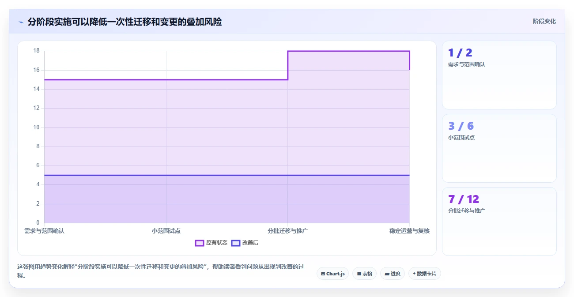Click the chart title 分阶段实施可以降低一次性迁移和变更的叠加风险
Screen dimensions: 574x297
click(x=125, y=22)
